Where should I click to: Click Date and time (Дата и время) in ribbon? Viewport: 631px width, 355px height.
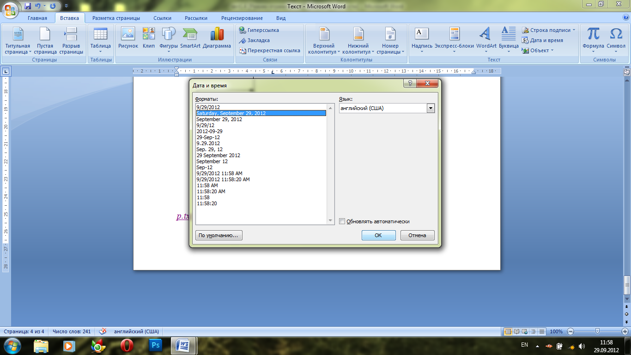pyautogui.click(x=543, y=40)
